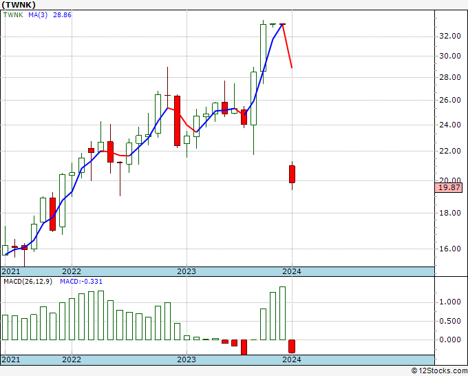Click 2023 on the price chart time axis

tap(187, 271)
